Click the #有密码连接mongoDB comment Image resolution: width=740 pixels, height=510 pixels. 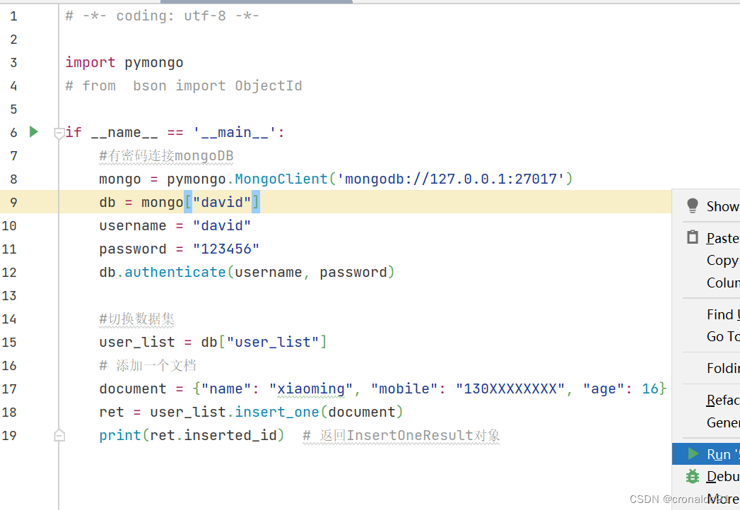[166, 155]
